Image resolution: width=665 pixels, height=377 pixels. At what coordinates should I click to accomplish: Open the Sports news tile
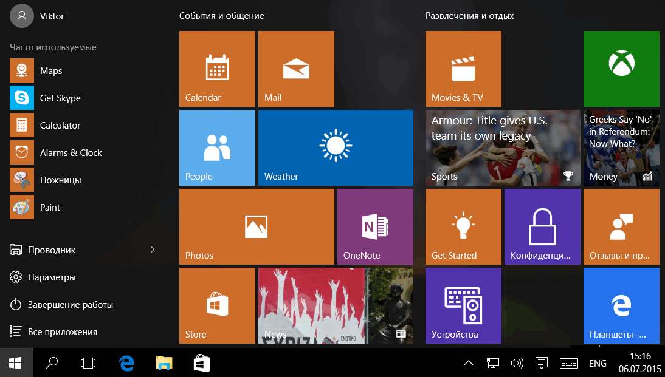503,148
